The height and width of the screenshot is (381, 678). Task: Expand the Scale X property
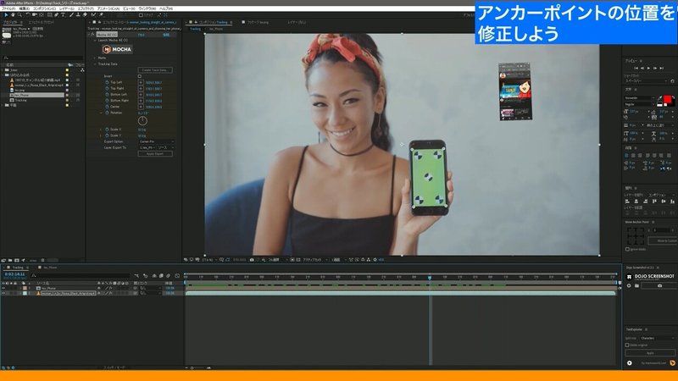click(101, 130)
